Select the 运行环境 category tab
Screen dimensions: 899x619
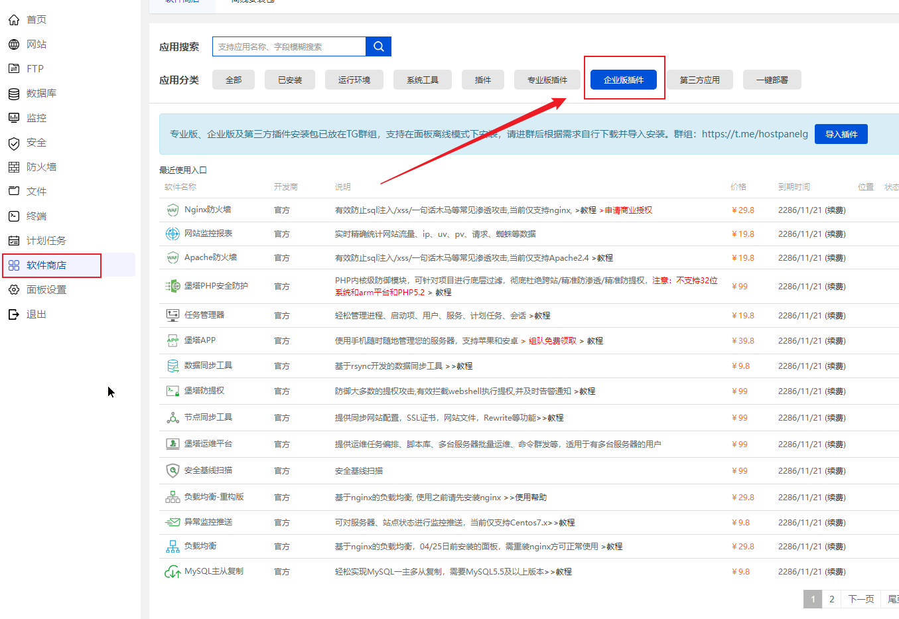354,80
